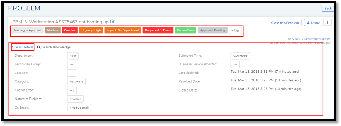The image size is (341, 126).
Task: Change the Medium priority tag
Action: pyautogui.click(x=53, y=30)
